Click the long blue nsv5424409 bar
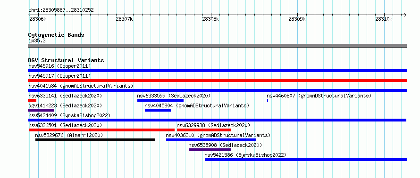Screen dimensions: 420x178 (217, 120)
